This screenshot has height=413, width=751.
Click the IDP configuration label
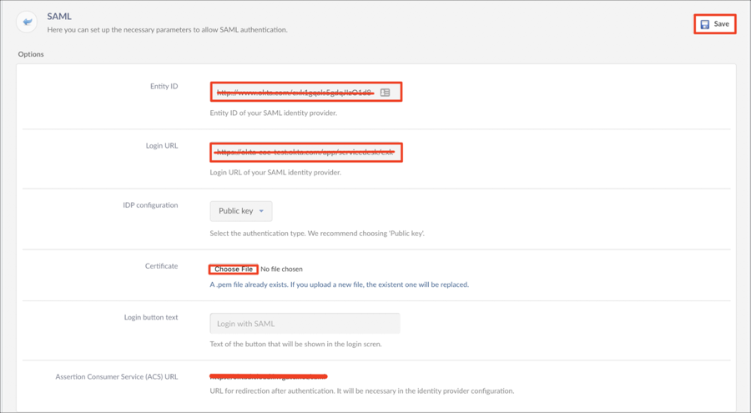(150, 205)
